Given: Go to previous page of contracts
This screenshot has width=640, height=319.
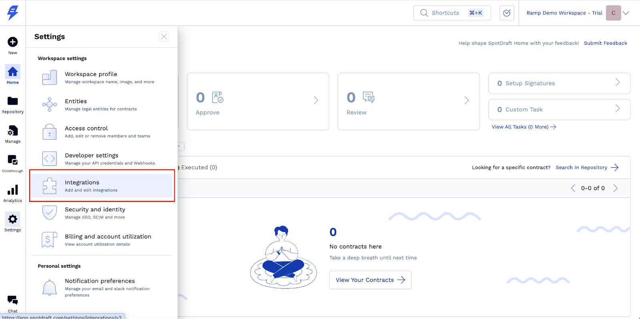Looking at the screenshot, I should pos(573,188).
